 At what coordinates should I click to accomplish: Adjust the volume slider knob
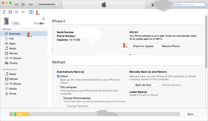tap(56, 5)
